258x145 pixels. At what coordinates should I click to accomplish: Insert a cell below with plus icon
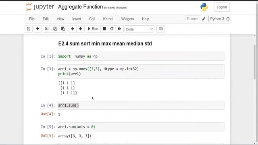[37, 29]
